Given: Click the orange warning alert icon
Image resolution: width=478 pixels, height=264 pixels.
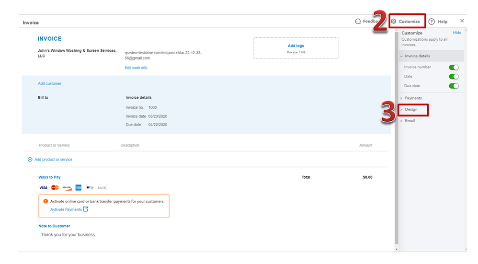Looking at the screenshot, I should pyautogui.click(x=46, y=201).
